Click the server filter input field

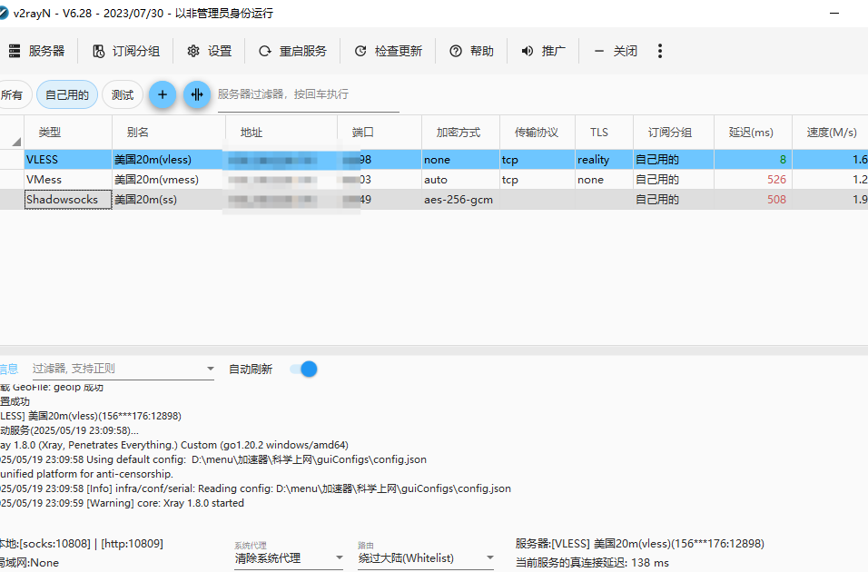(307, 94)
